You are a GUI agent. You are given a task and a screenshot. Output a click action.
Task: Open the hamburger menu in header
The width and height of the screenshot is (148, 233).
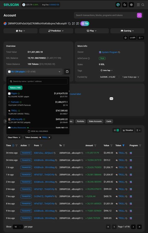[138, 5]
